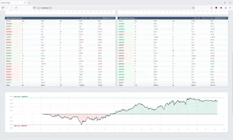Expand the list all tabs chevron

point(209,3)
